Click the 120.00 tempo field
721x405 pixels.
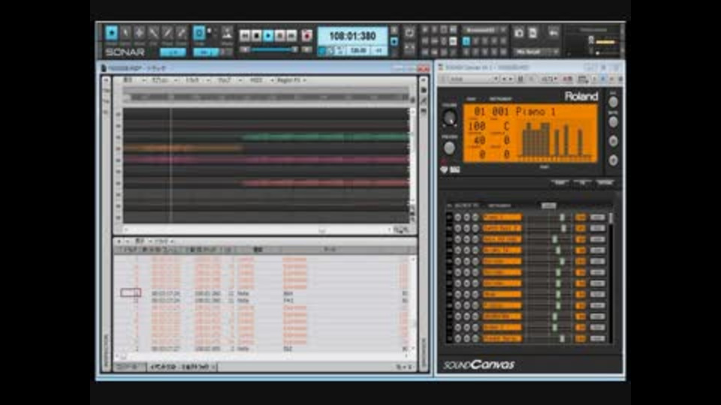tap(358, 50)
